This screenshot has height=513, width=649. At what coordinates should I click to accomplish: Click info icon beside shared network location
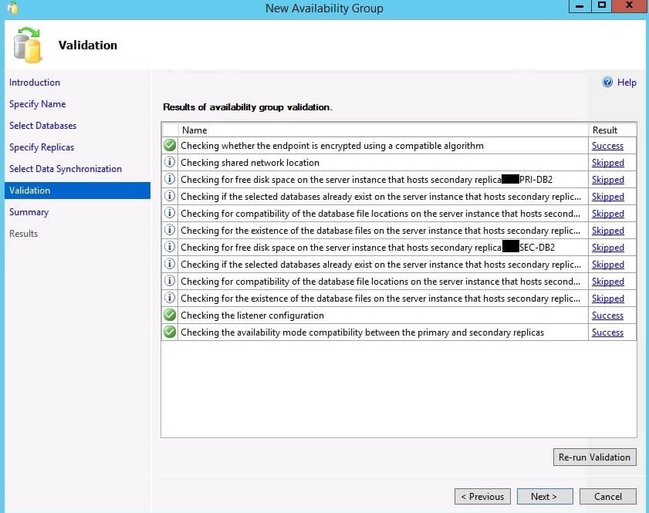pyautogui.click(x=170, y=163)
